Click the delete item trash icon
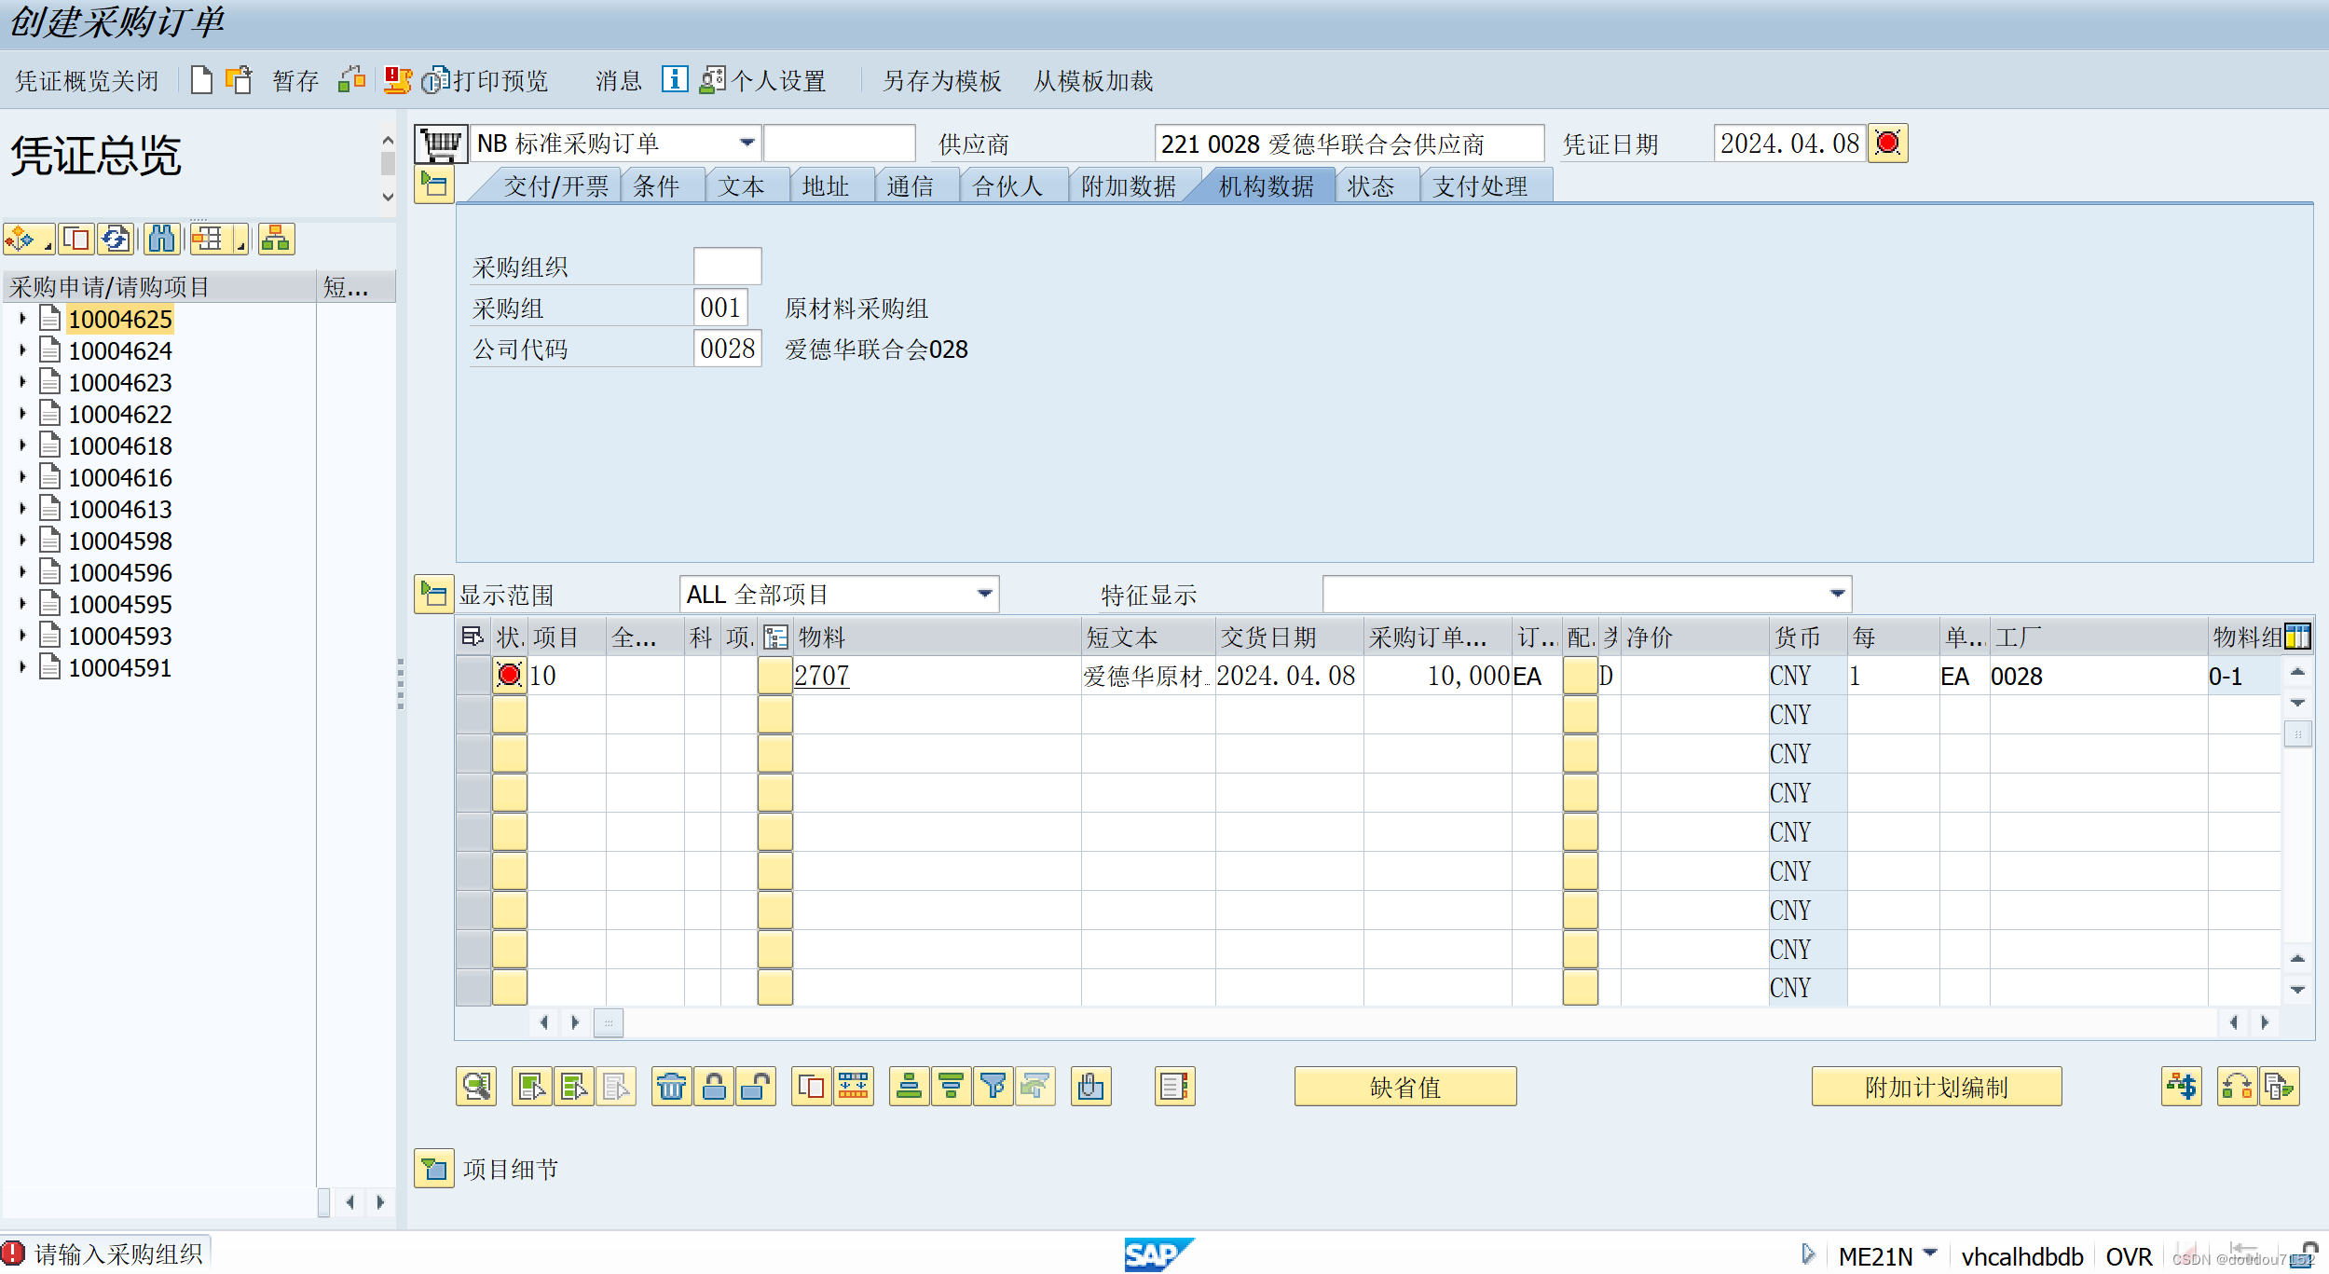 click(671, 1087)
